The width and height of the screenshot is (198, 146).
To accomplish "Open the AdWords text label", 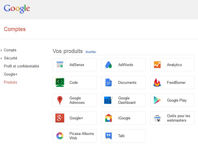I will pos(126,65).
